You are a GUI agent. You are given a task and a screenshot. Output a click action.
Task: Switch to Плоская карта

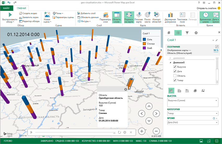(139, 17)
